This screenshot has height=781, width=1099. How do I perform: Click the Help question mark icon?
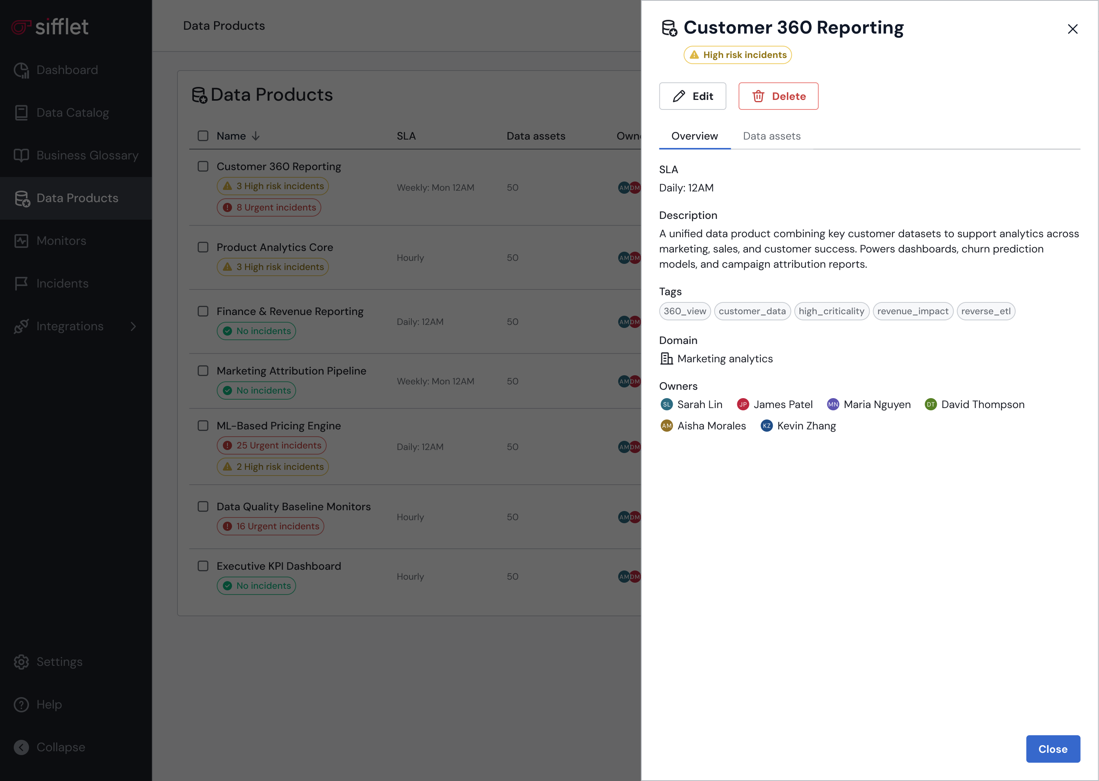(21, 704)
